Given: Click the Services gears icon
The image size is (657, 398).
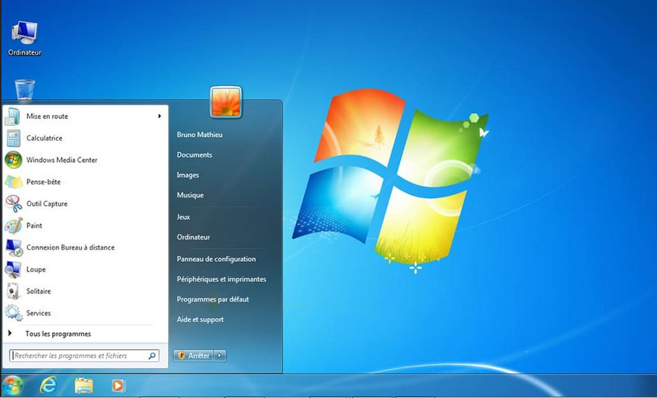Looking at the screenshot, I should [14, 313].
